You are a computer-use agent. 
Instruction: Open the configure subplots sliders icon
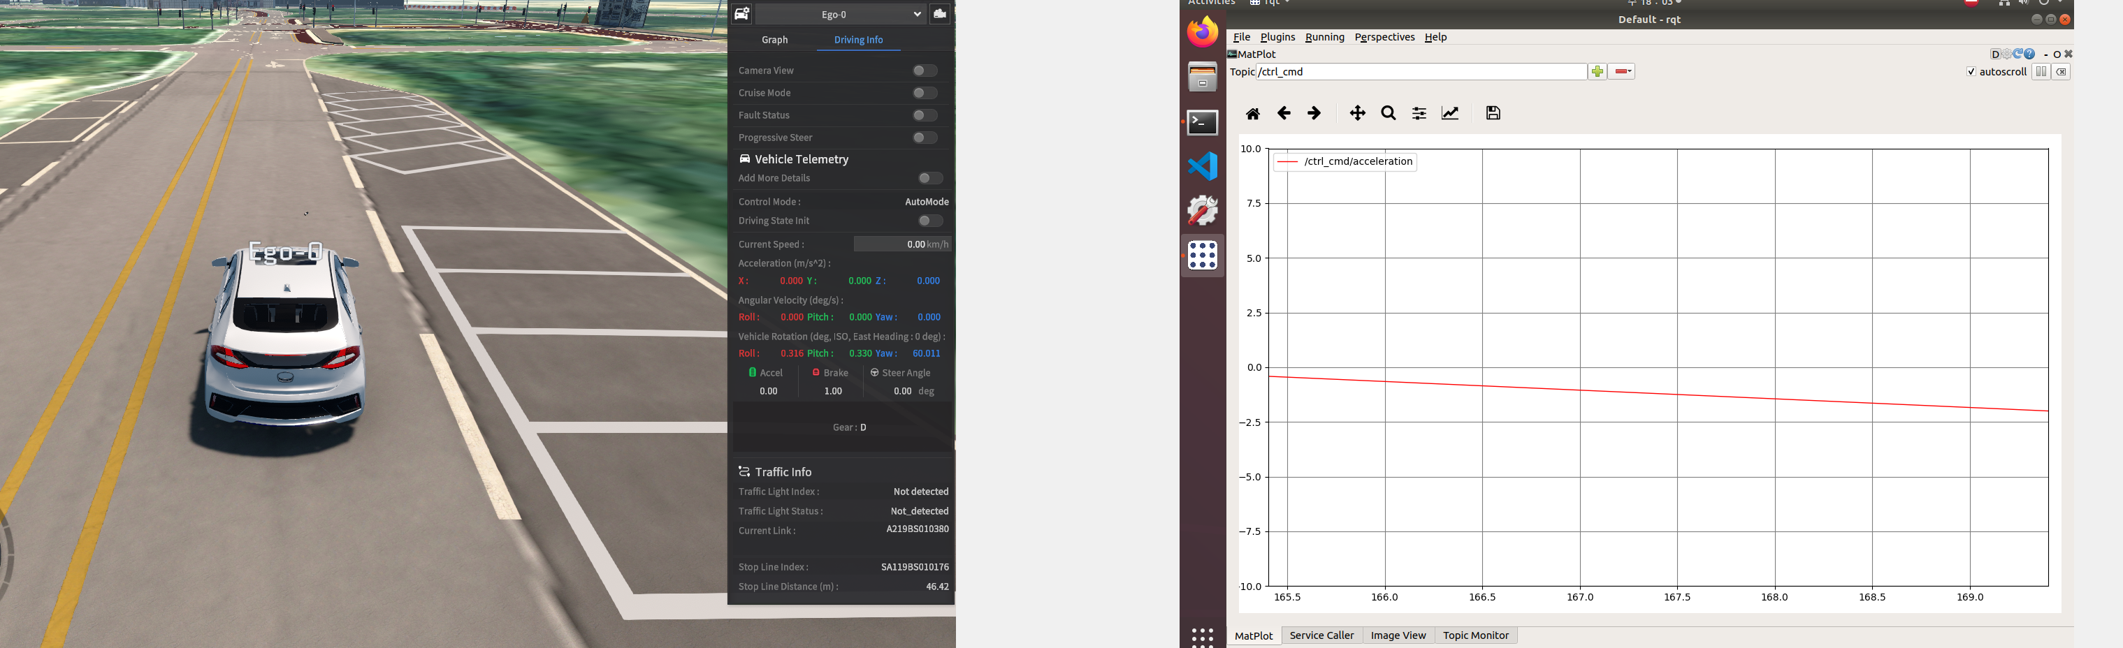[x=1419, y=114]
